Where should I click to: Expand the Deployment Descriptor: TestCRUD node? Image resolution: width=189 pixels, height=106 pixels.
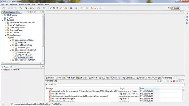5,23
